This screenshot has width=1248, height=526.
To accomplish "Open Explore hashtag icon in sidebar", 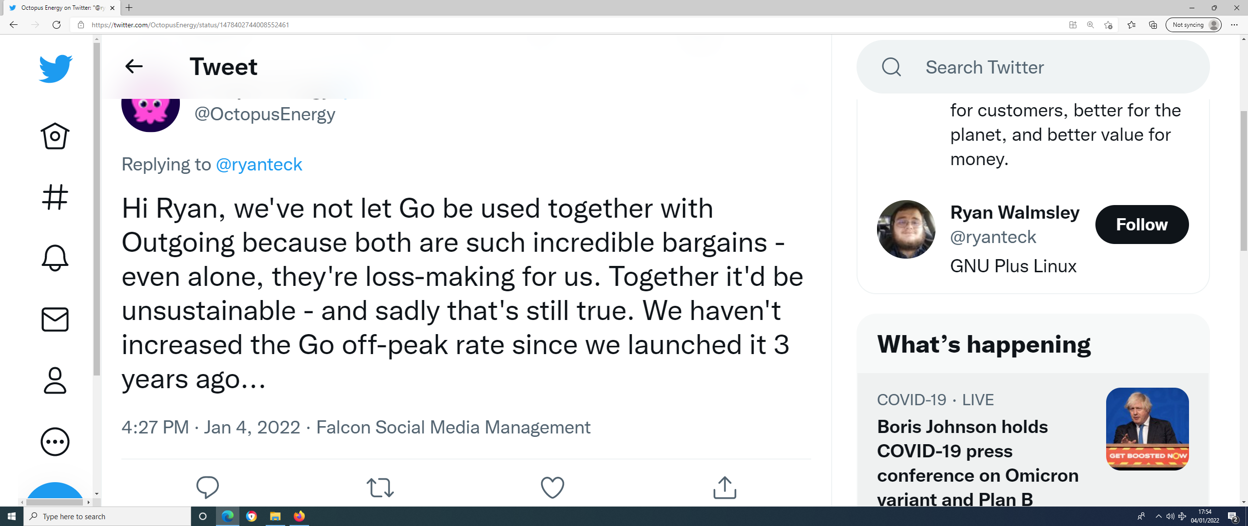I will [55, 197].
